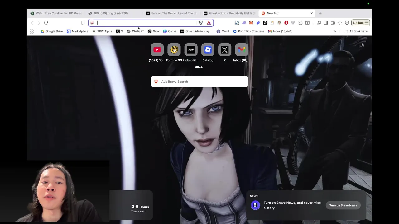Click the Ask Brave Search box
This screenshot has height=224, width=399.
(x=199, y=82)
